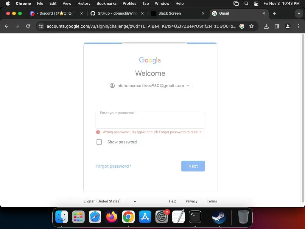305x229 pixels.
Task: Open the History menu
Action: tap(84, 3)
